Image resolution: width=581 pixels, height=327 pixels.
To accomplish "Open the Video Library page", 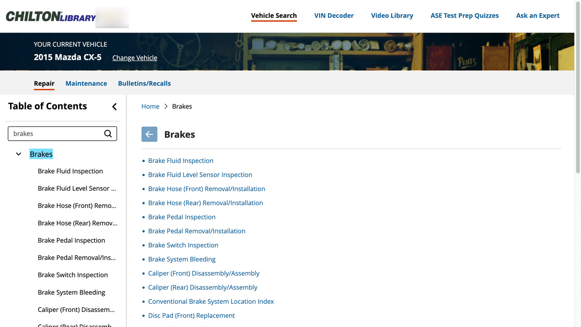I will (392, 15).
